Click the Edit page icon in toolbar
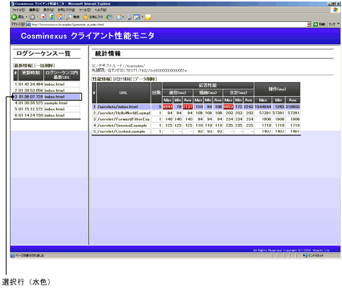The image size is (342, 289). 137,17
